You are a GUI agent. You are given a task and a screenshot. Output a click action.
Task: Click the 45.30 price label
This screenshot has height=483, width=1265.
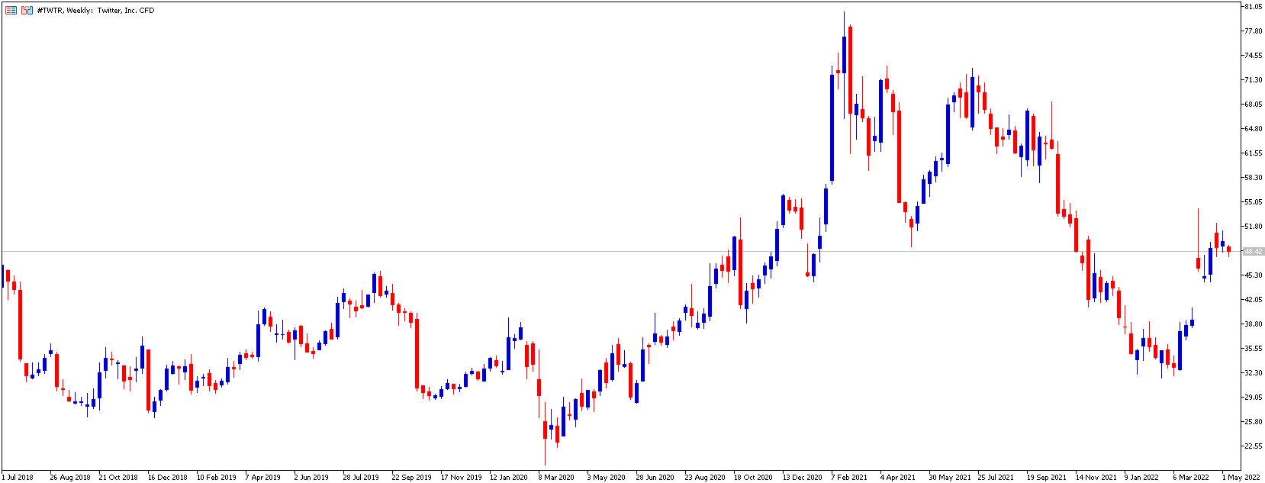pos(1252,275)
